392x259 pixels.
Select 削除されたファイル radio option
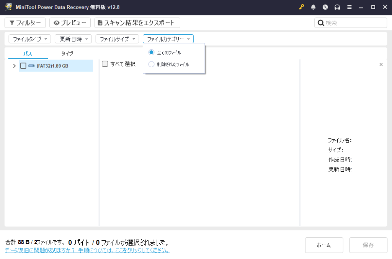pos(151,64)
